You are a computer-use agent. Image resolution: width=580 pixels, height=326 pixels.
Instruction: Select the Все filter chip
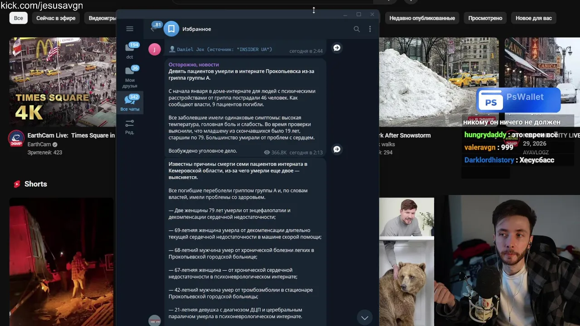point(18,18)
